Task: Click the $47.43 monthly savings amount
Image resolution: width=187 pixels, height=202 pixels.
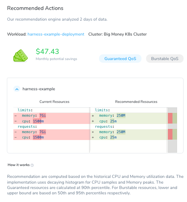Action: click(x=47, y=51)
